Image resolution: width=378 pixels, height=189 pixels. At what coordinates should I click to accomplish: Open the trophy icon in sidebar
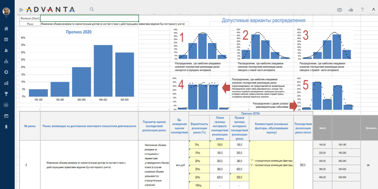tap(6, 94)
